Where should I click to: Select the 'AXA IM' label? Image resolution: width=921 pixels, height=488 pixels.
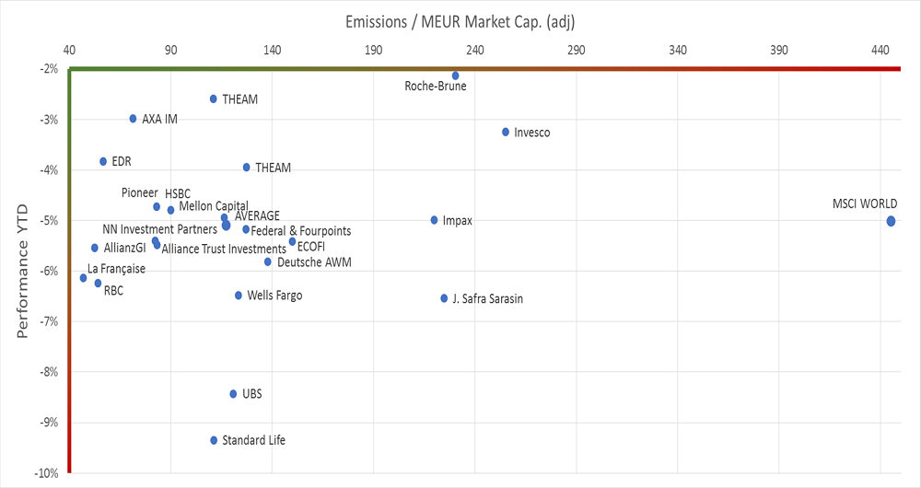[x=159, y=119]
